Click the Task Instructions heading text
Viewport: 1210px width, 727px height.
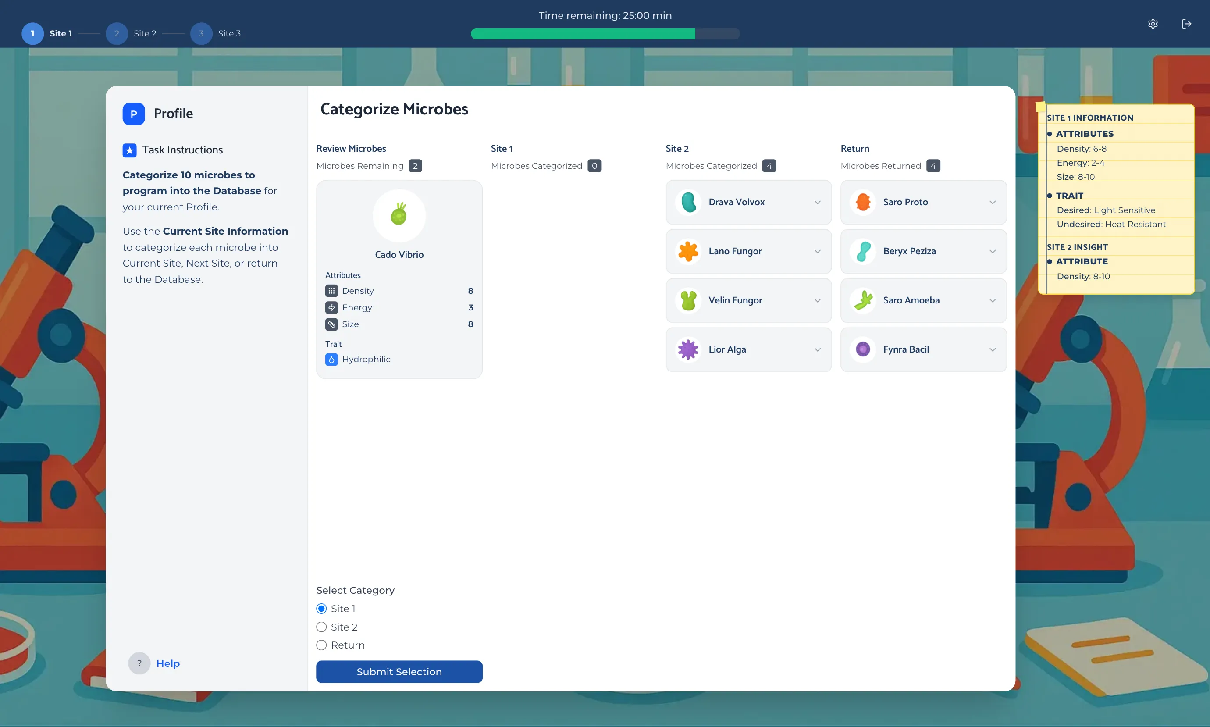183,150
